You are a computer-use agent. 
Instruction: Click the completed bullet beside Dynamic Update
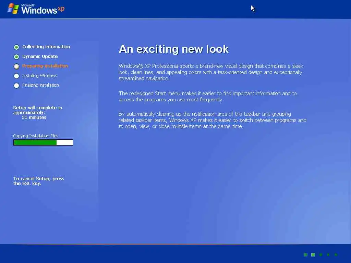click(x=16, y=57)
